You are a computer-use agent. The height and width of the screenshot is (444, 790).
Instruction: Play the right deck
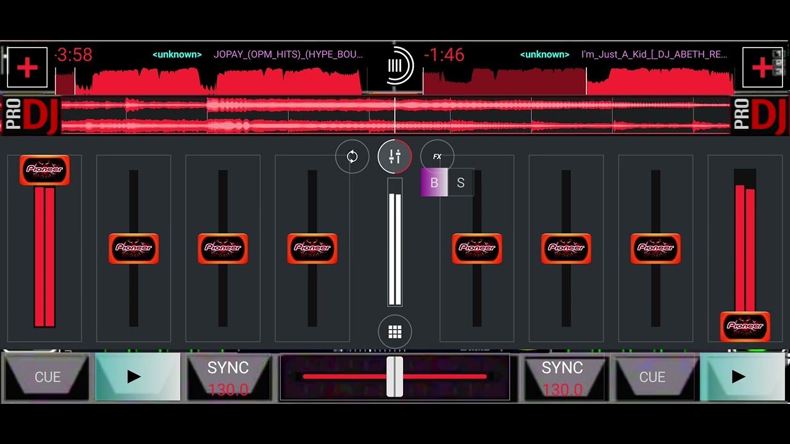pyautogui.click(x=742, y=377)
